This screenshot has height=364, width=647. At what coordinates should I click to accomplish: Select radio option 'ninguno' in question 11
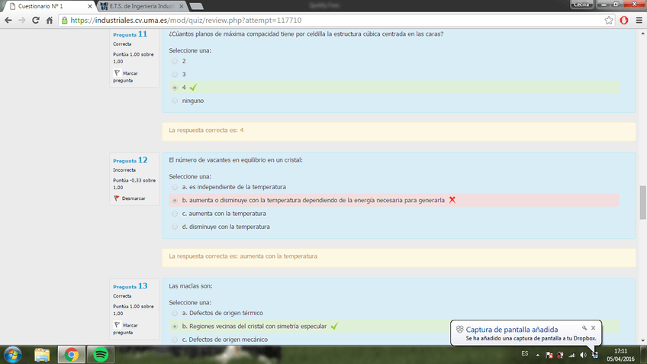(x=175, y=101)
